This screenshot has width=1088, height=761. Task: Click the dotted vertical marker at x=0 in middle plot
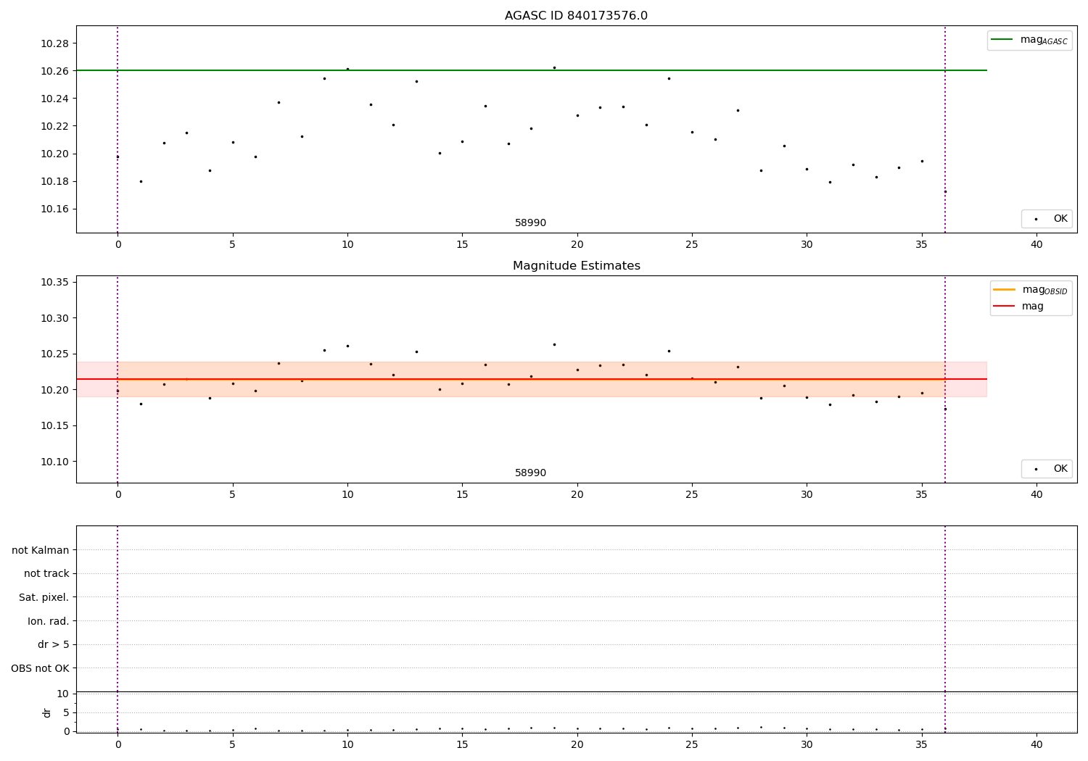pyautogui.click(x=118, y=379)
